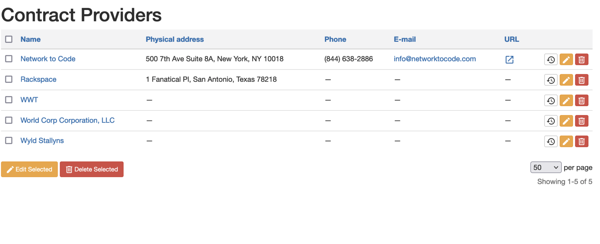
Task: Open history for World Corp Corporation, LLC
Action: 551,121
